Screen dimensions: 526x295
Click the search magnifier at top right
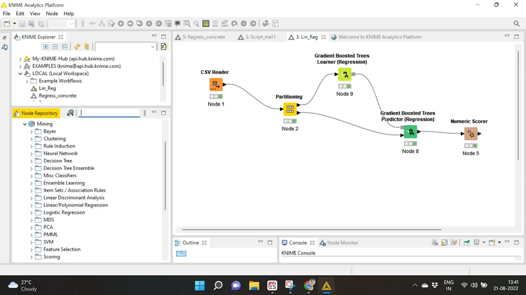[517, 24]
